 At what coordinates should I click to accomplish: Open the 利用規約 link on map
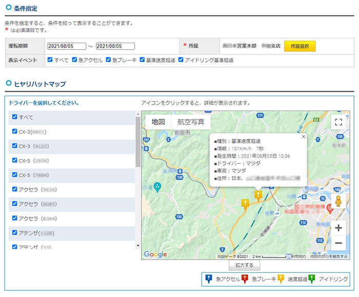pos(297,257)
